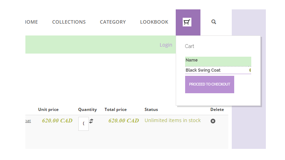Open the LOOKBOOK page
Screen dimensions: 285x160
pos(154,22)
